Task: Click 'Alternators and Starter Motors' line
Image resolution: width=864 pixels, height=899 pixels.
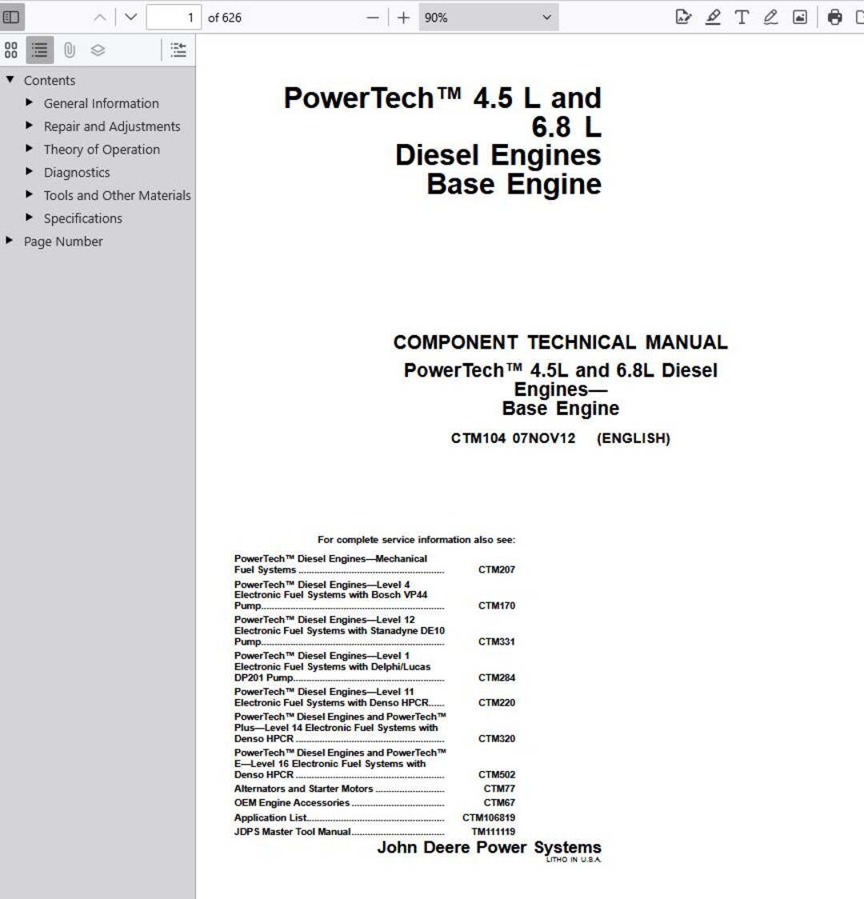Action: pyautogui.click(x=303, y=789)
